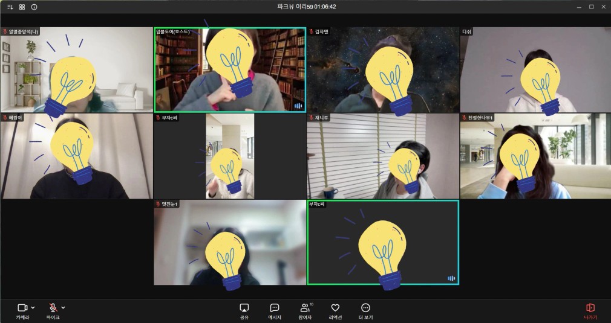
Task: Click the sort order icon in title bar
Action: pos(10,7)
